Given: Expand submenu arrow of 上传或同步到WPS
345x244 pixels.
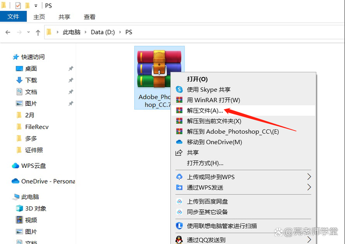Looking at the screenshot, I should pos(309,177).
